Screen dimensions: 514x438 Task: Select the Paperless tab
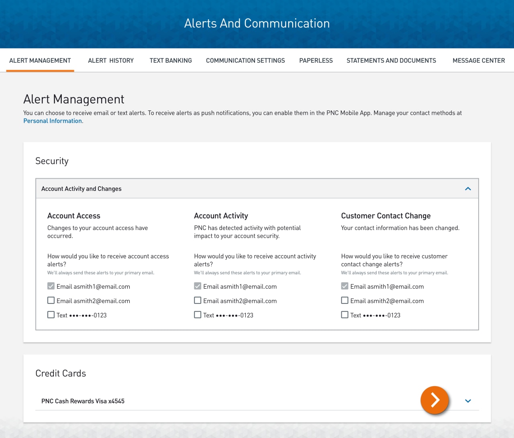[316, 60]
